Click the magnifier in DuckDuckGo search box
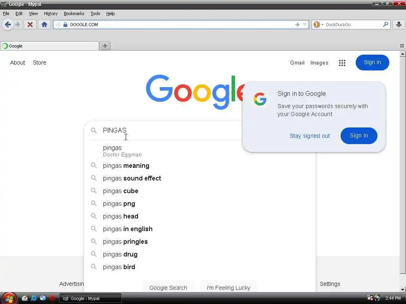This screenshot has height=304, width=406. tap(385, 24)
